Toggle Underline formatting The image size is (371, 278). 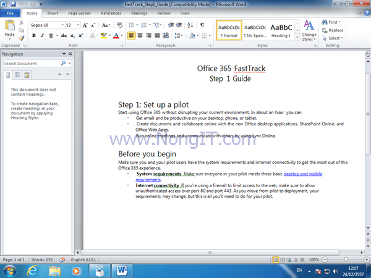tap(51, 36)
